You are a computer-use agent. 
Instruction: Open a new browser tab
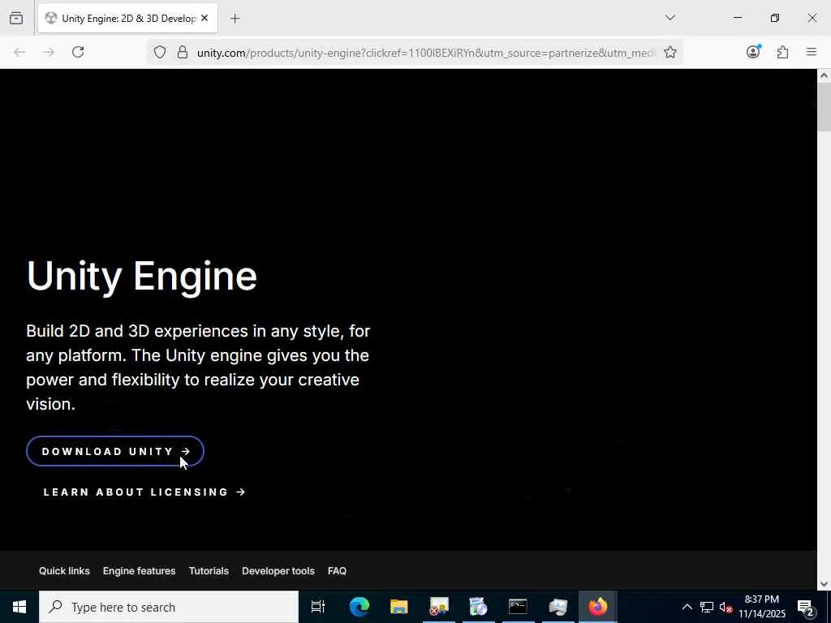coord(235,19)
